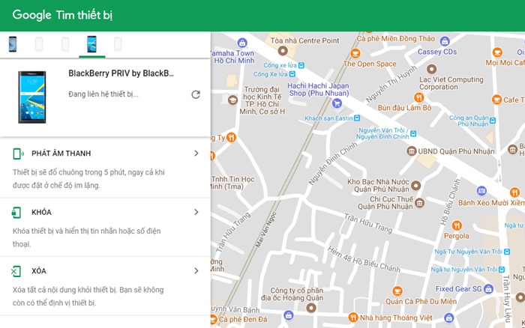525x328 pixels.
Task: Click Nguyễn Văn Trỗi / Nguyễn Đình Chính stop icon
Action: (x=413, y=134)
